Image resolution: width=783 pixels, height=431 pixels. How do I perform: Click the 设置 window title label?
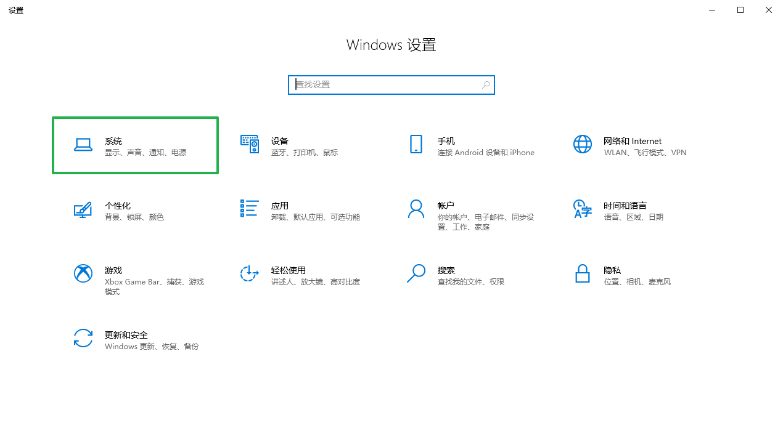click(16, 10)
